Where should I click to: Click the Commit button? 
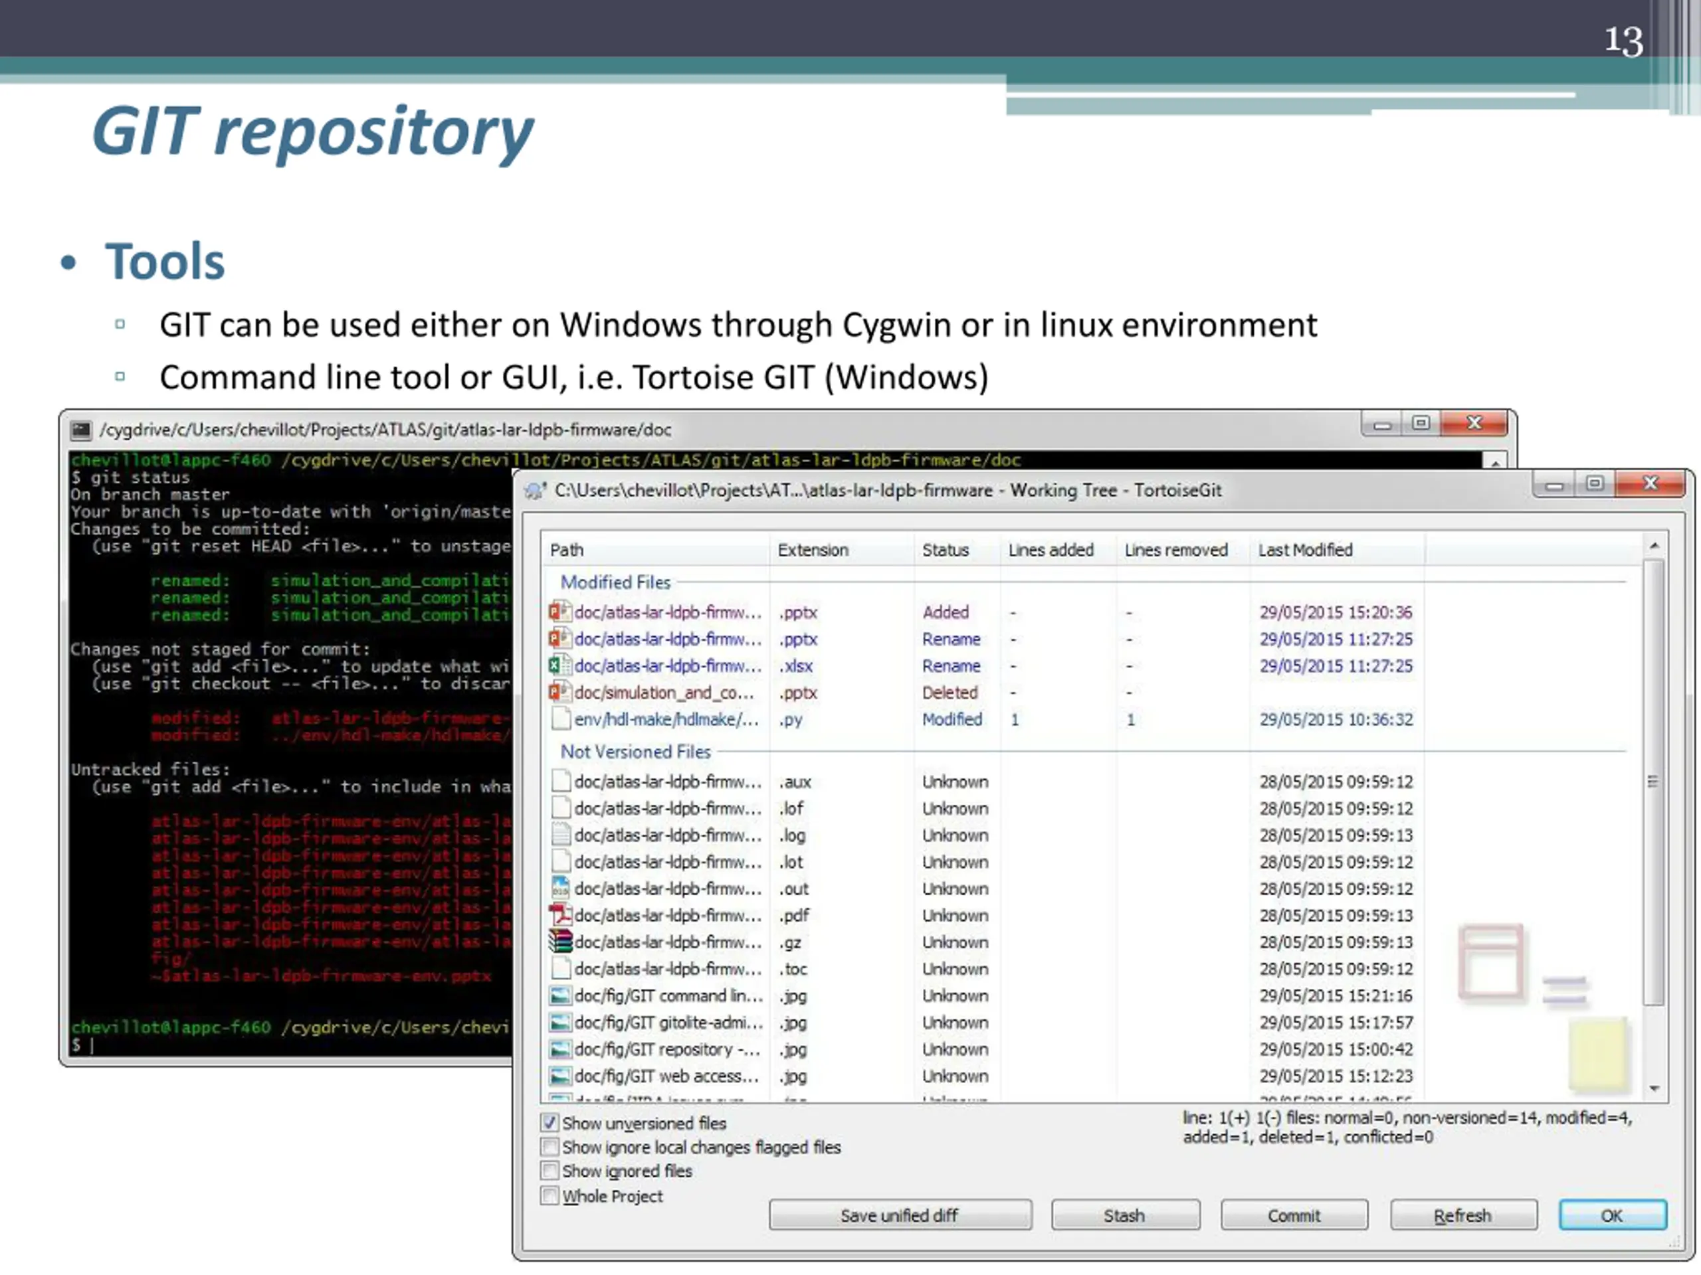1294,1216
